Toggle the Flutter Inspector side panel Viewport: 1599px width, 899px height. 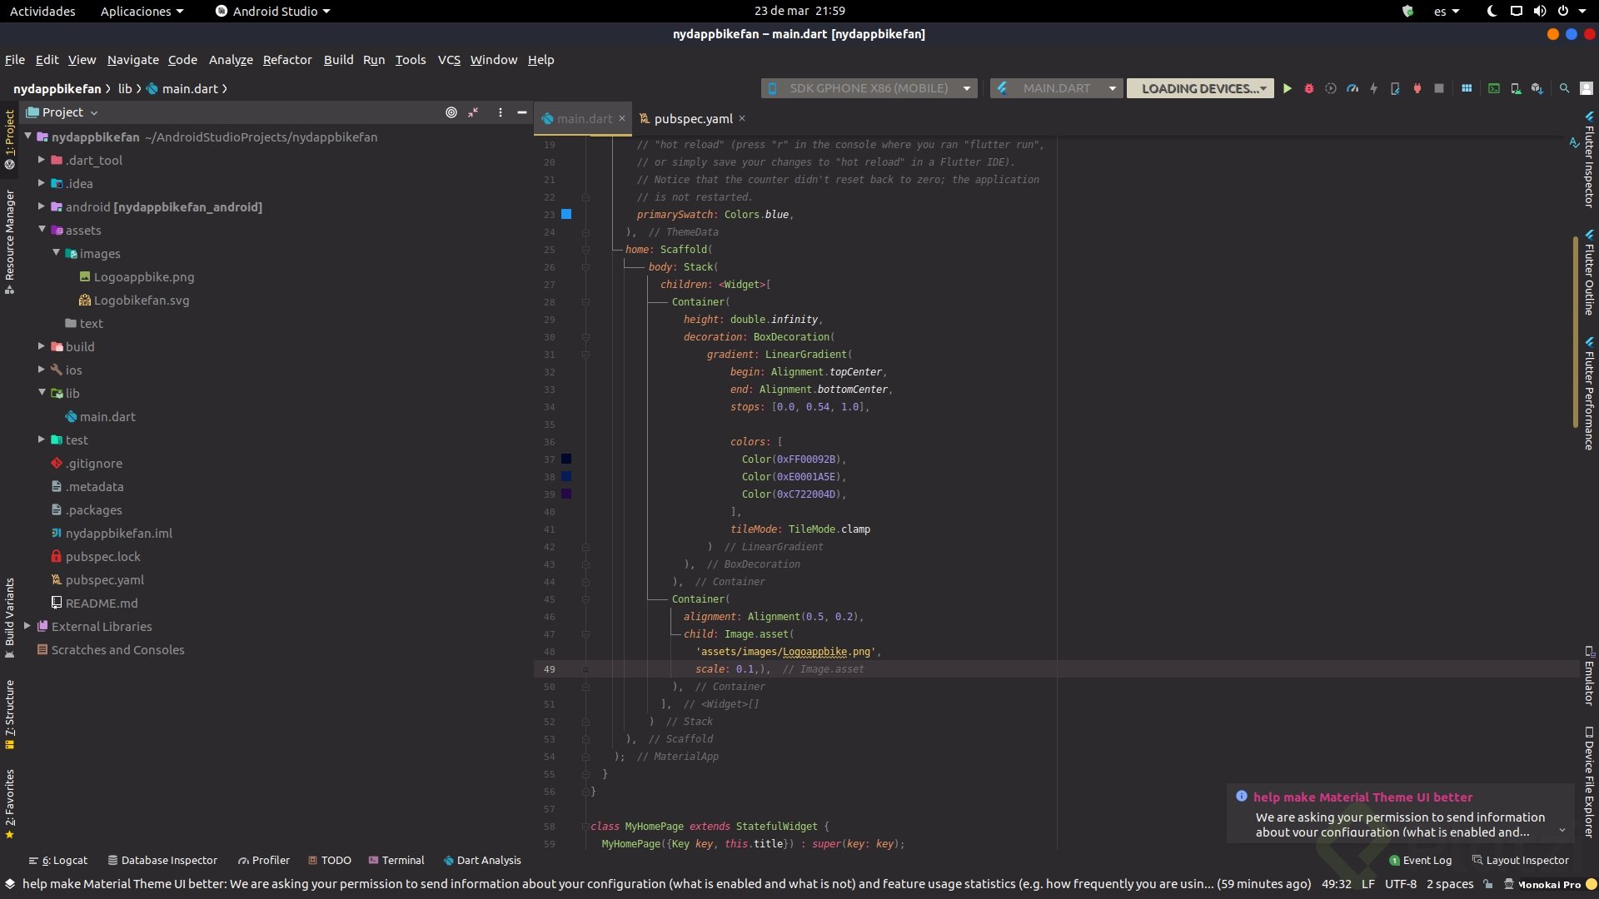1589,162
